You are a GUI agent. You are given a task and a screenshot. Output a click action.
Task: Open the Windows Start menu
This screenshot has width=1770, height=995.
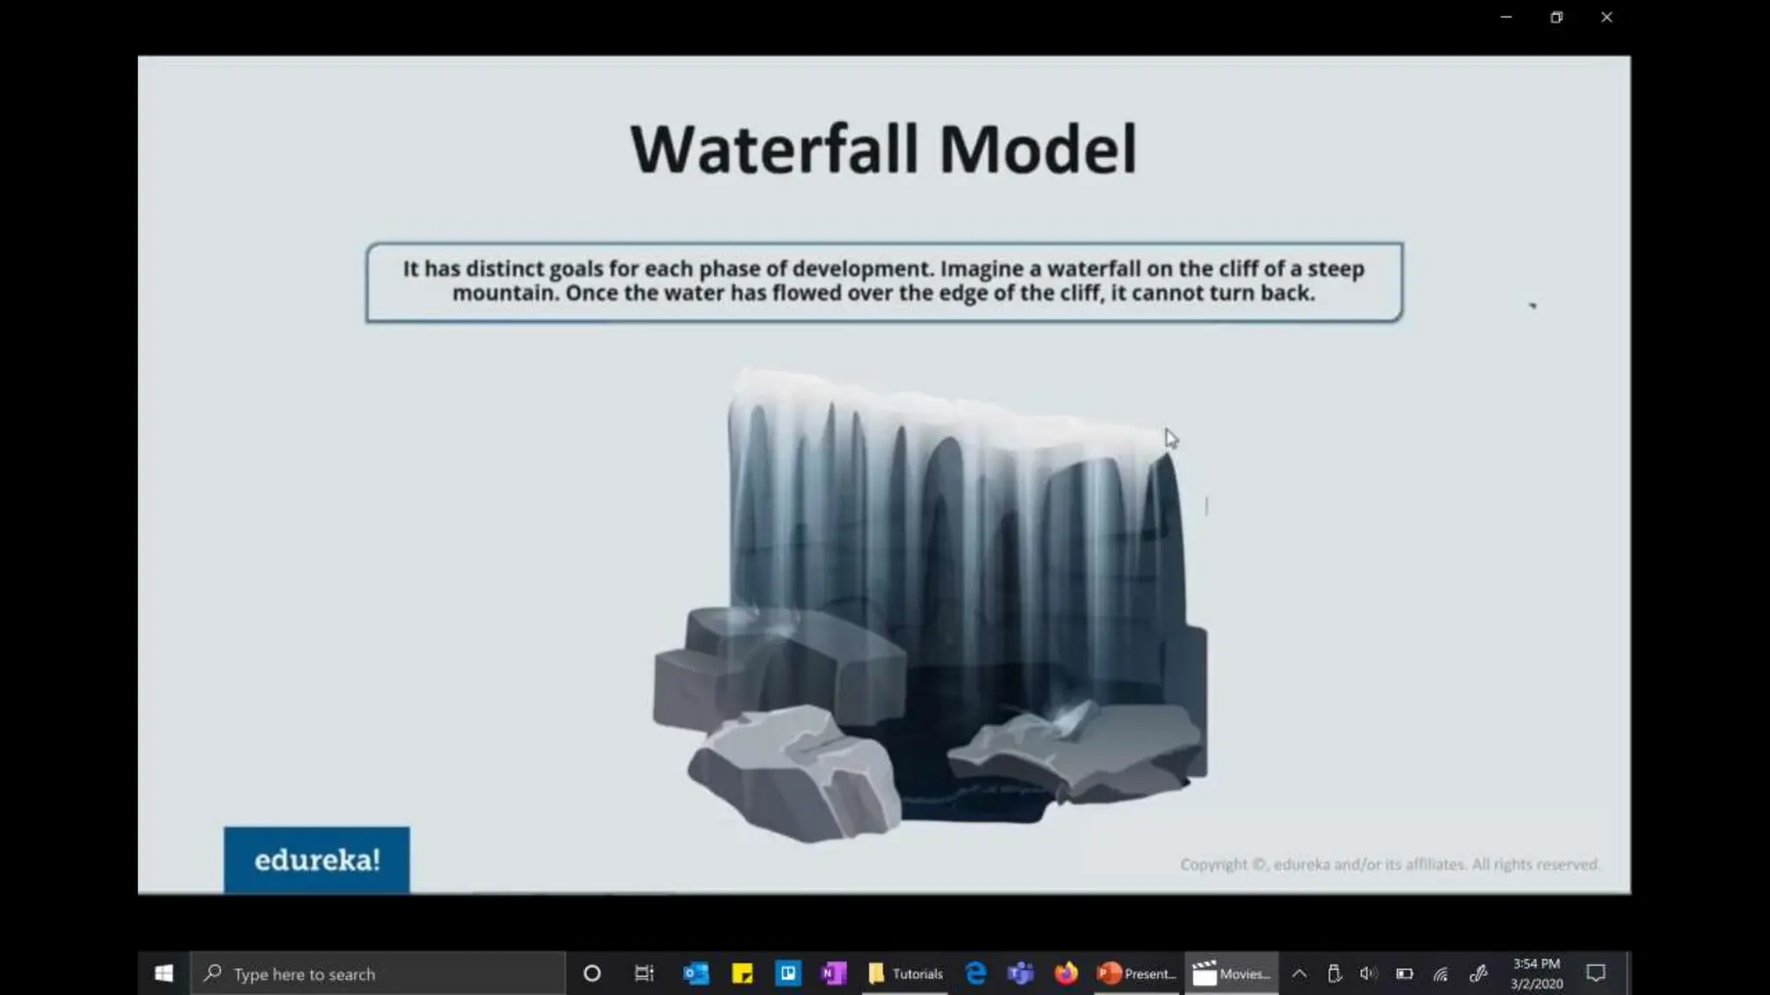[x=163, y=973]
